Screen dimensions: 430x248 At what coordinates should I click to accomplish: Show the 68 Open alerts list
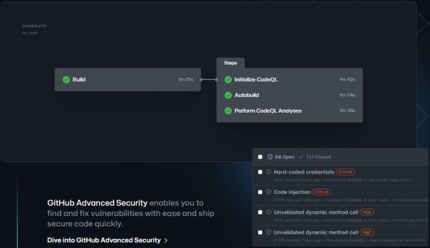tap(284, 157)
